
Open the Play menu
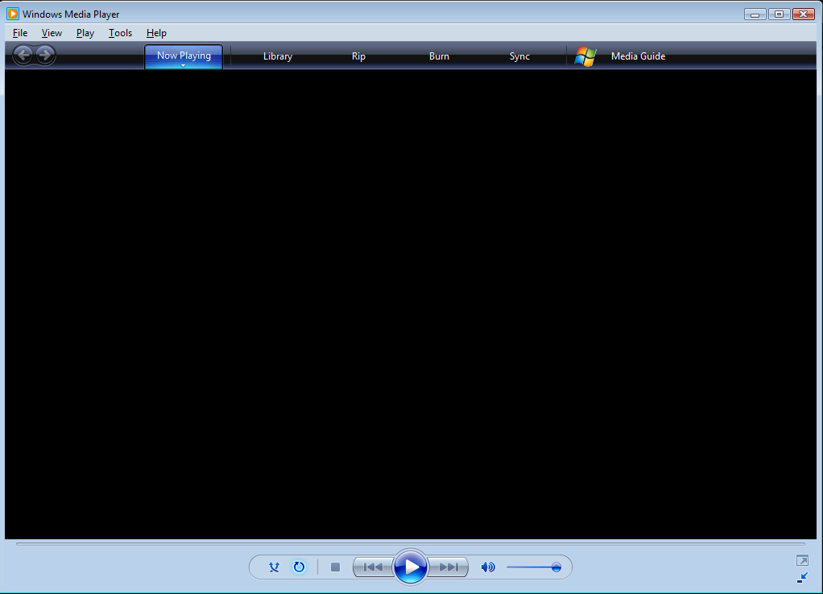85,32
